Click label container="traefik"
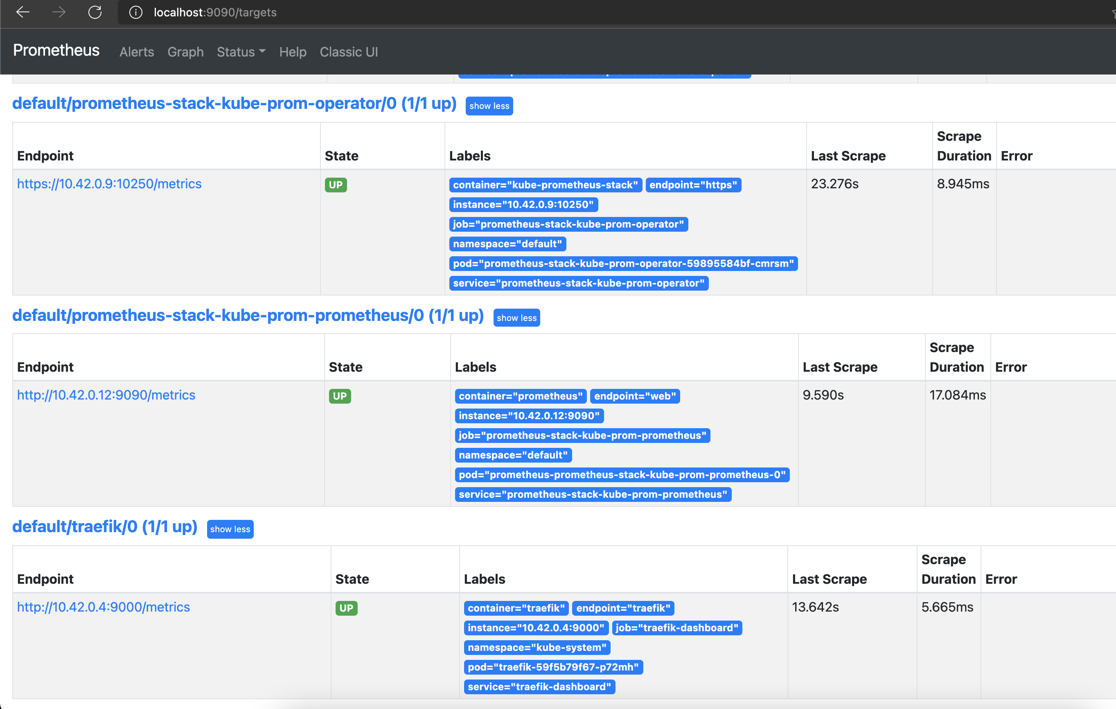 516,608
